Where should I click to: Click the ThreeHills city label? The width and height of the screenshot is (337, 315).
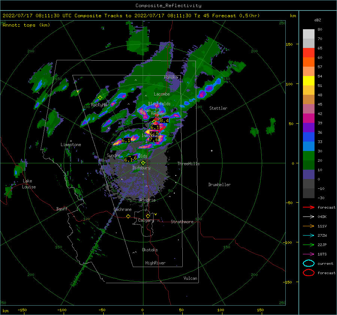point(188,164)
